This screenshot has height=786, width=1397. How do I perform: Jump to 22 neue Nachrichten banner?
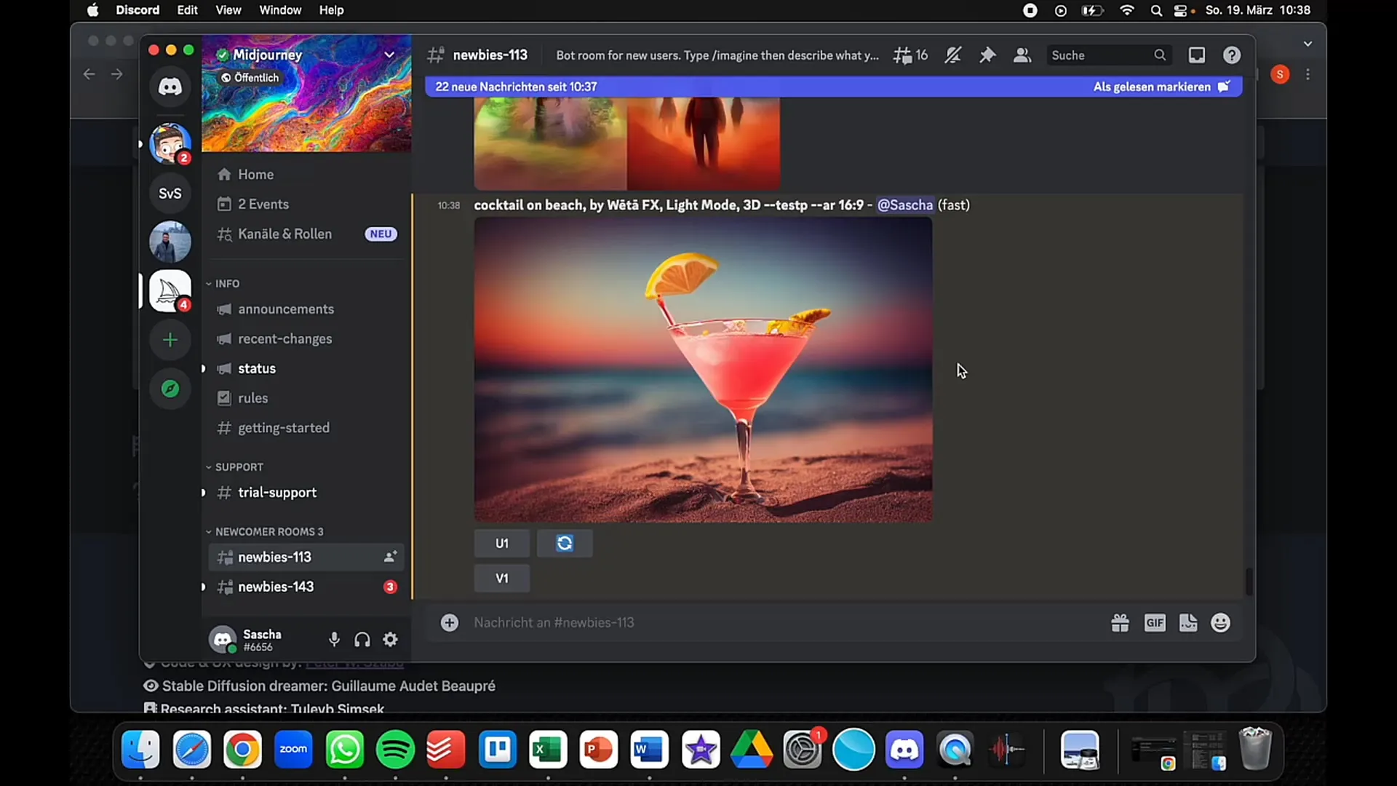click(x=516, y=87)
